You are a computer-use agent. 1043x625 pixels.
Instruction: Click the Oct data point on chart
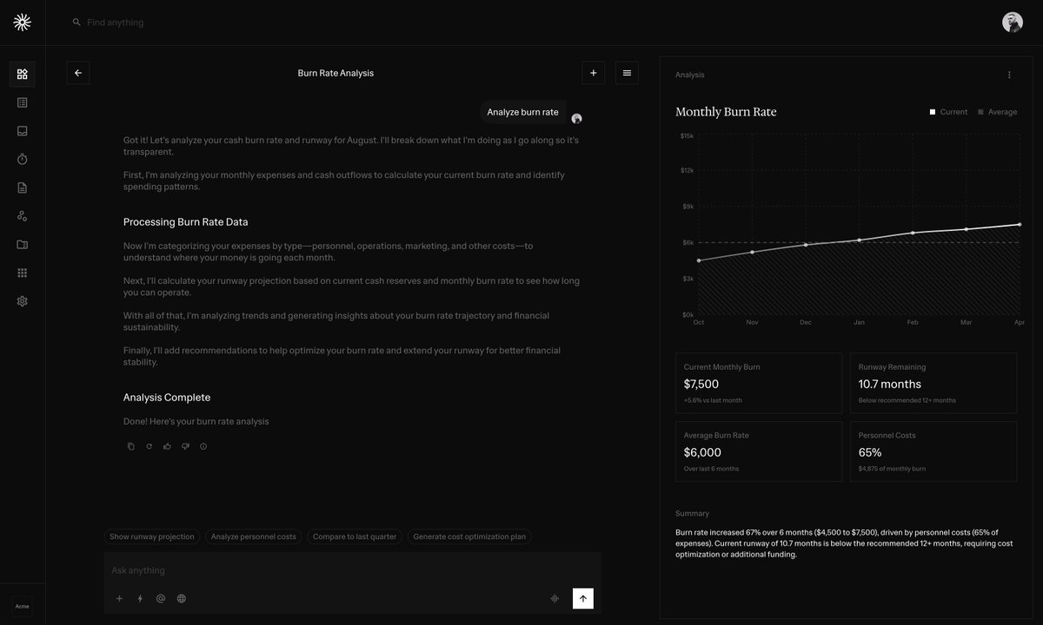click(699, 260)
